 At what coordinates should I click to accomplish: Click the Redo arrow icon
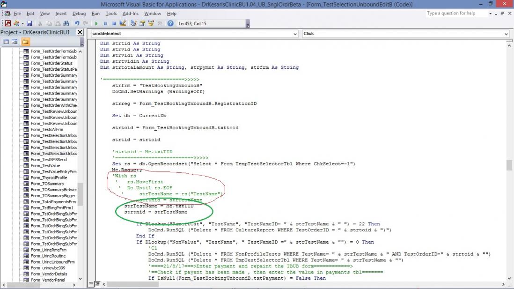86,23
